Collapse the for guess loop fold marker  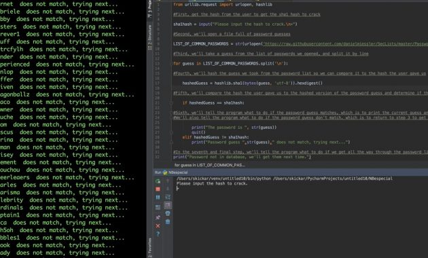[171, 64]
